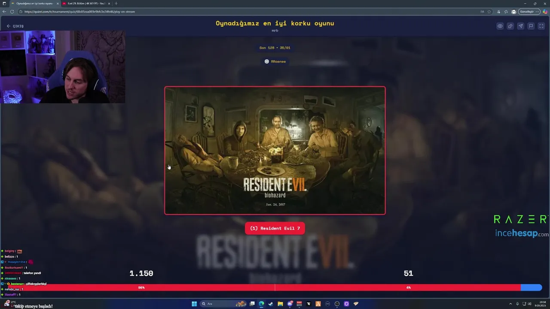Expand the system tray hidden icons chevron

510,304
